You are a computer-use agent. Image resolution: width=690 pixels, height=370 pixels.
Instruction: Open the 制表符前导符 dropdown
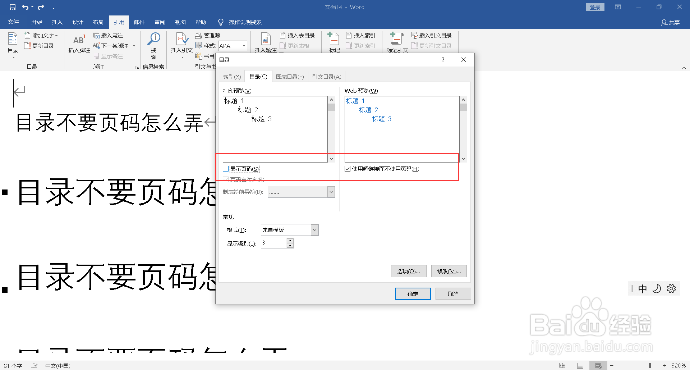[x=331, y=192]
